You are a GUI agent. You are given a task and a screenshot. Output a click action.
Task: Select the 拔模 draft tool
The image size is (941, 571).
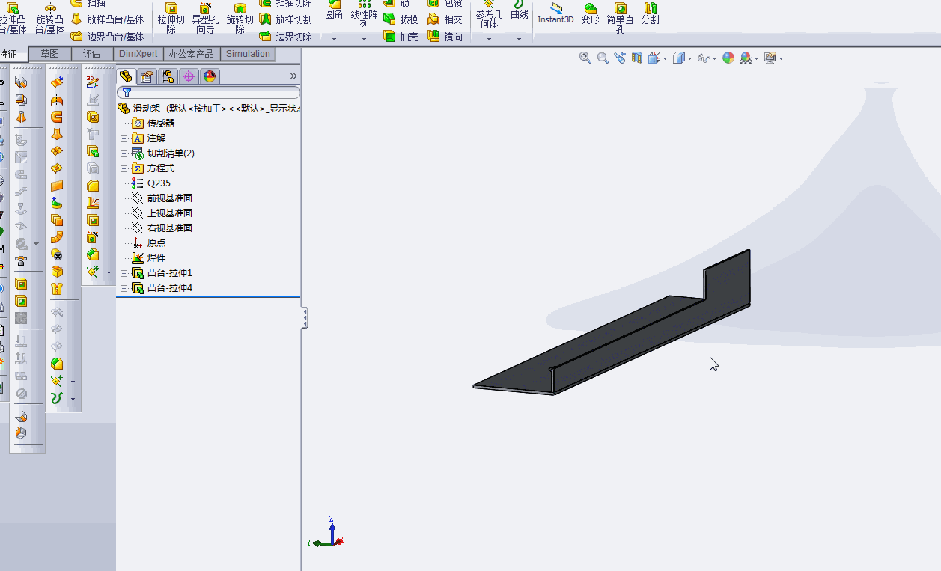coord(401,19)
